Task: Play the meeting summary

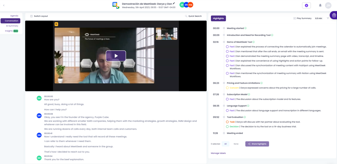Action: point(302,18)
